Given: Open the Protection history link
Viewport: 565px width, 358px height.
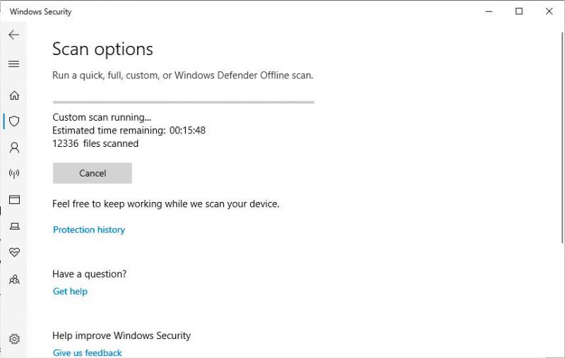Looking at the screenshot, I should tap(89, 229).
